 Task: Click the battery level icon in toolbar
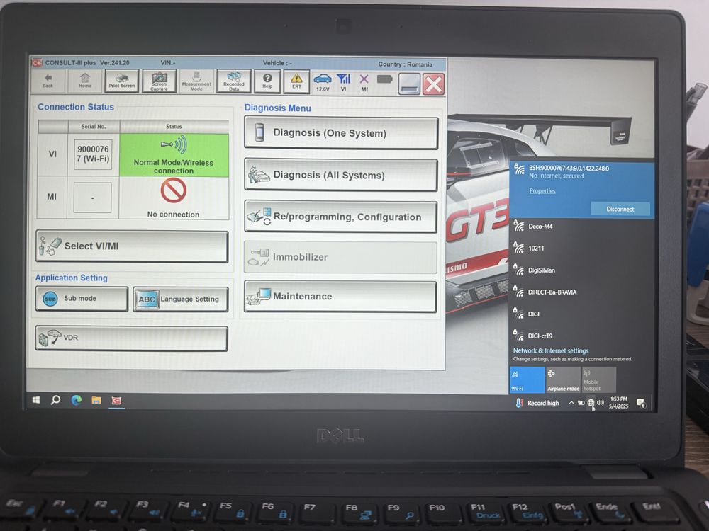coord(385,79)
